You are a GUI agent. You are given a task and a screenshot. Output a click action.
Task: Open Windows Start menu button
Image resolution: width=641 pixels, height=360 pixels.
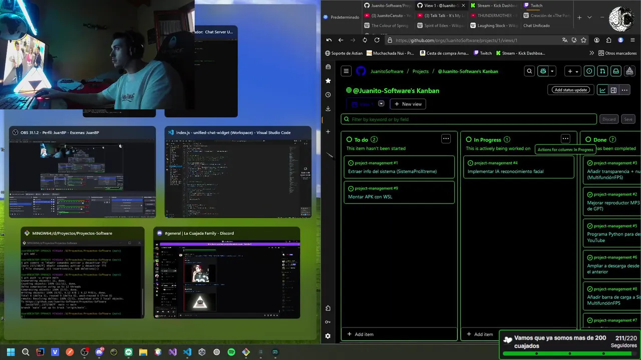click(11, 352)
